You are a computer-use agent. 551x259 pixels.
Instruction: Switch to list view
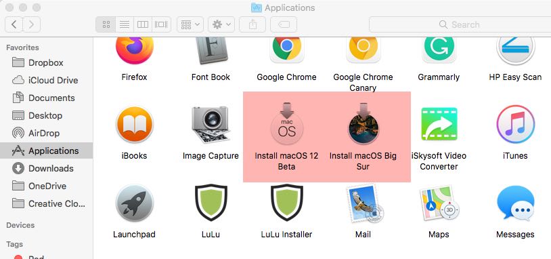125,24
